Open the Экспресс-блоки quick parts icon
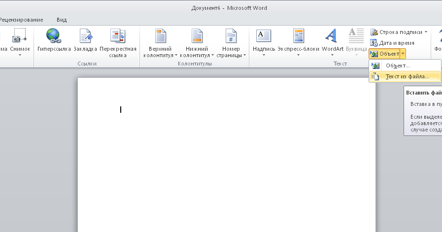Image resolution: width=442 pixels, height=232 pixels. (298, 36)
